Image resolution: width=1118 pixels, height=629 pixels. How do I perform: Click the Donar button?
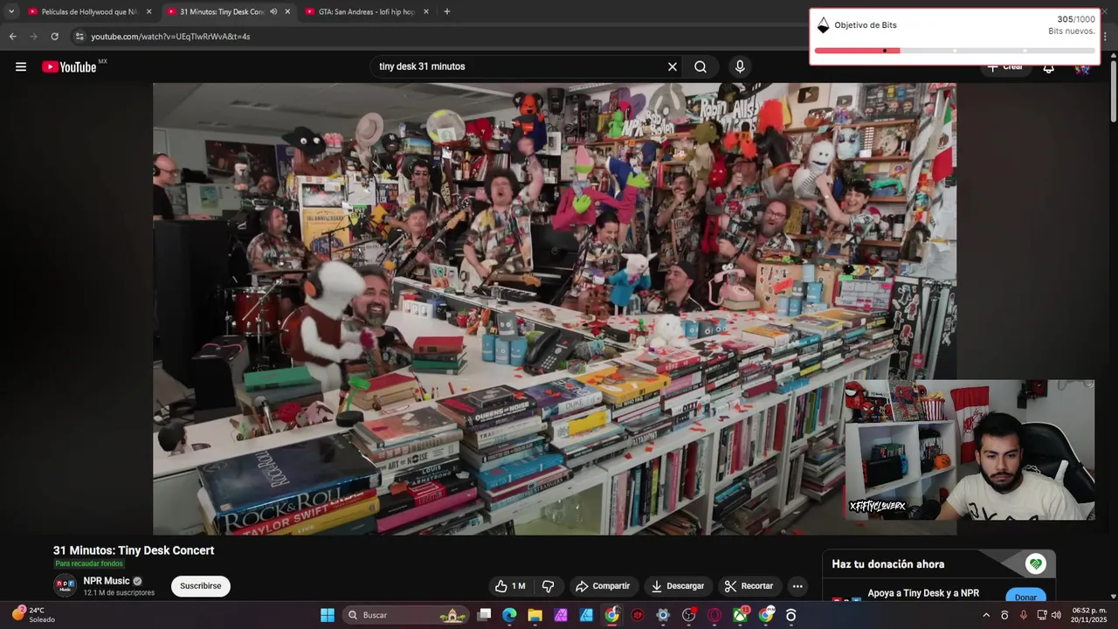click(x=1025, y=597)
